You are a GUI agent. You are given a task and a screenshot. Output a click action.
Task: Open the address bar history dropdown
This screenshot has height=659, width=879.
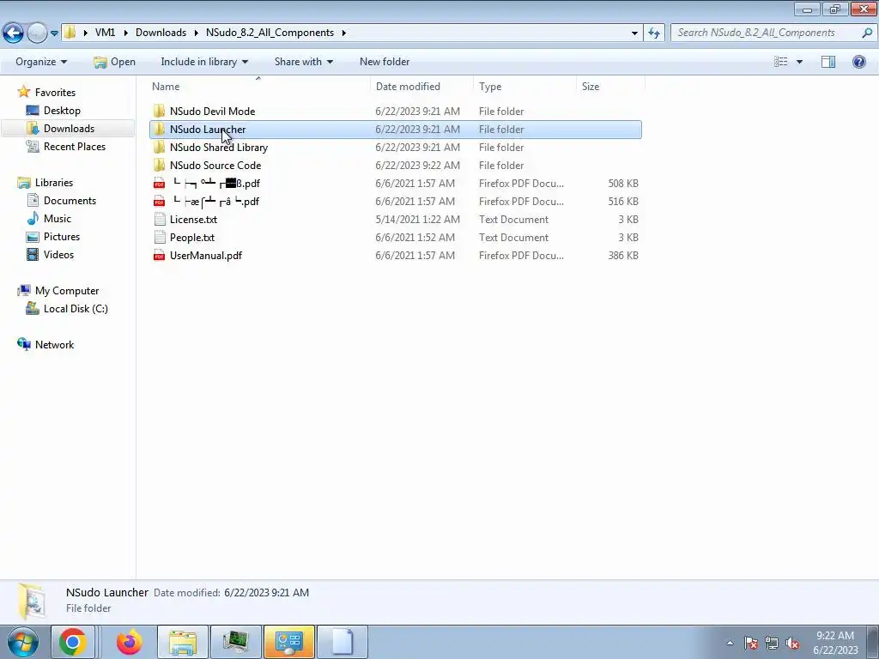(634, 33)
